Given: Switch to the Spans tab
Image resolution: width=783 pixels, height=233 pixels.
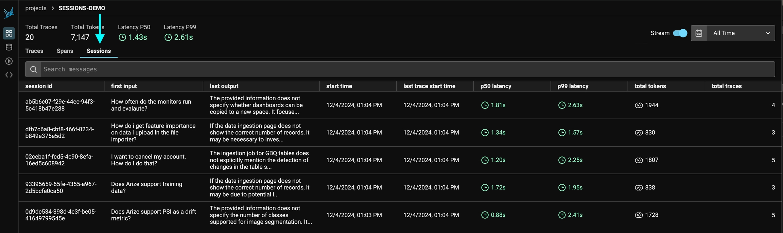Looking at the screenshot, I should click(65, 51).
